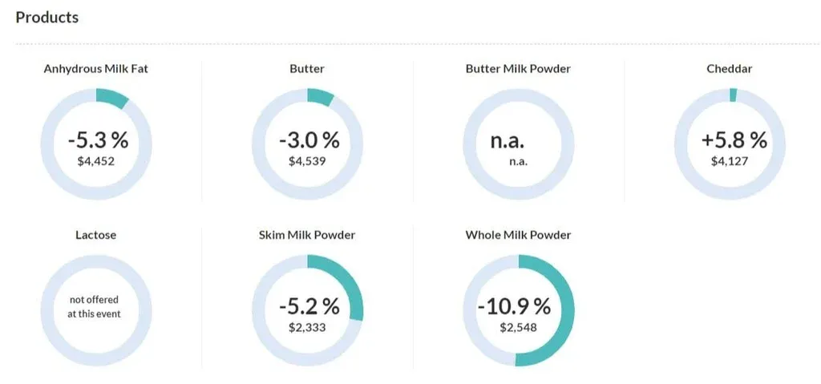Screen dimensions: 821x384
Task: Click the -5.3 % change value
Action: pos(98,139)
